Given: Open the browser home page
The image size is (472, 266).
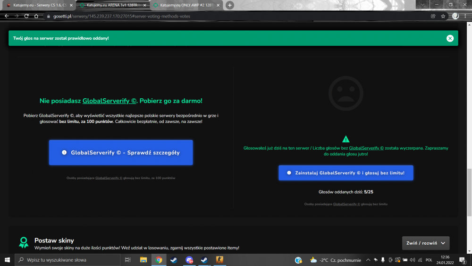Looking at the screenshot, I should (36, 16).
